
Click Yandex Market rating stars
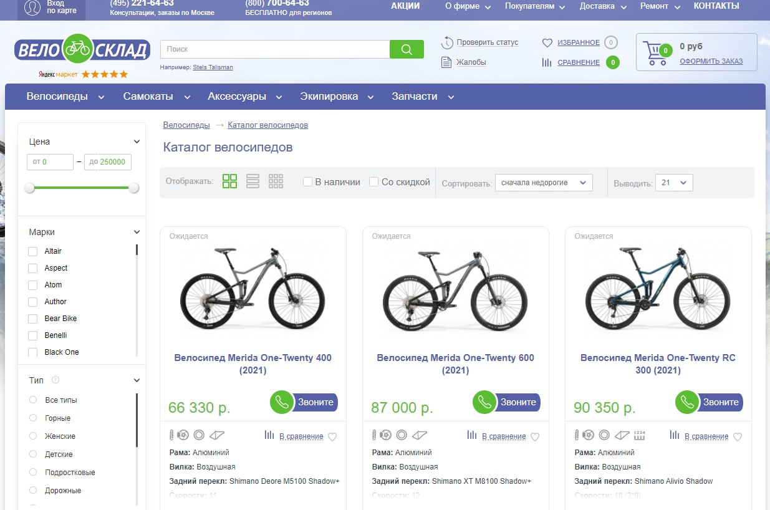pos(105,74)
